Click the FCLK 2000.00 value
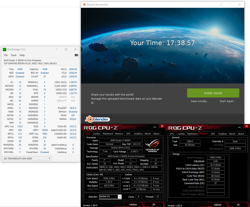 pos(73,73)
